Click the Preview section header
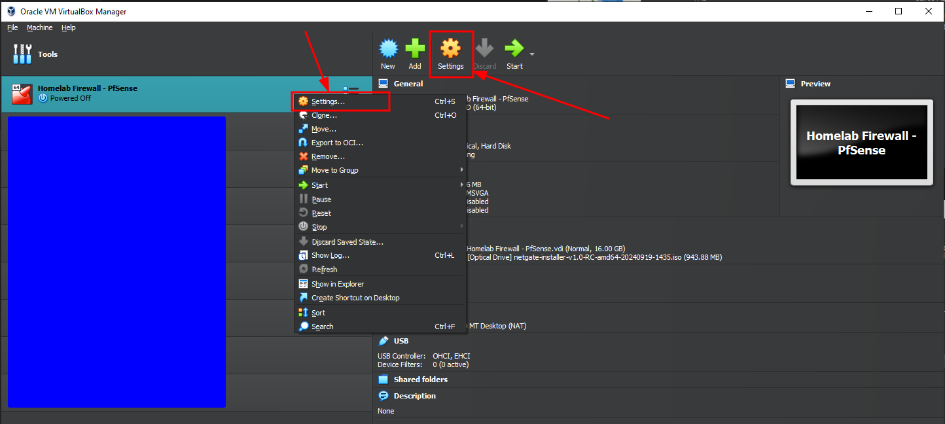 pos(815,84)
